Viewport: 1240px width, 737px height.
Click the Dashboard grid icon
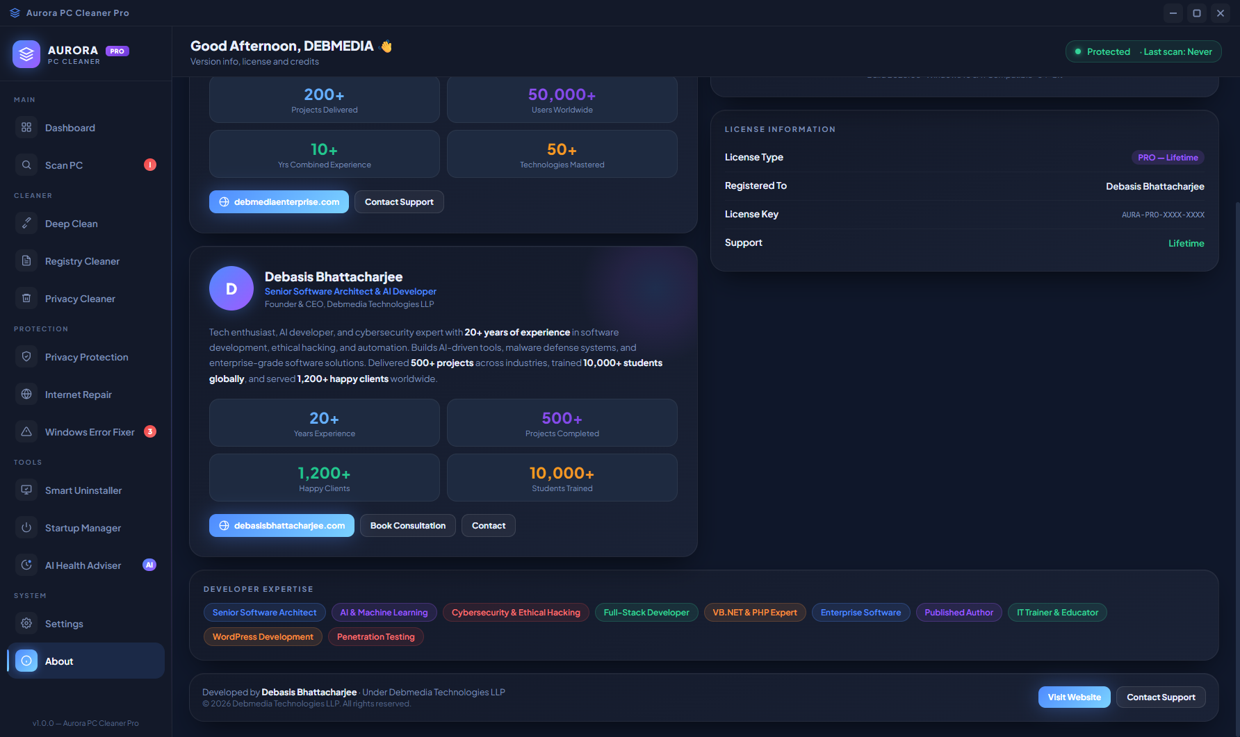pos(26,127)
